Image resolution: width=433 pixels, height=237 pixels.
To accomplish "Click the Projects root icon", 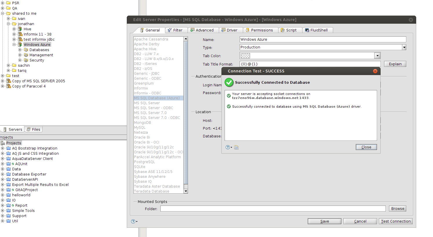I will (3, 143).
